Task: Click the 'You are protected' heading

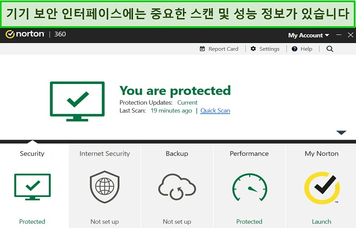Action: [x=175, y=91]
